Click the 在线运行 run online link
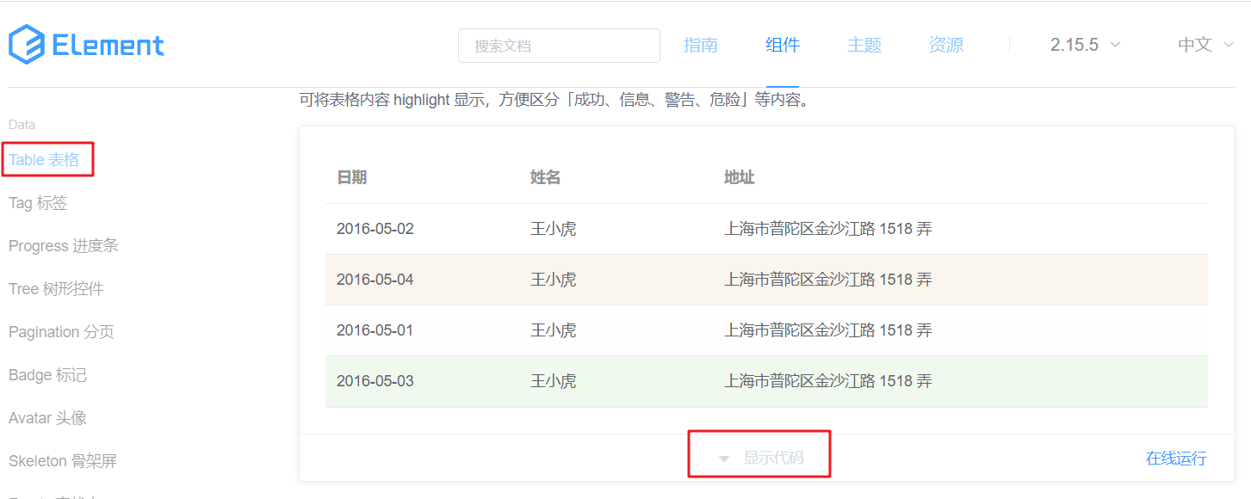 pyautogui.click(x=1175, y=458)
